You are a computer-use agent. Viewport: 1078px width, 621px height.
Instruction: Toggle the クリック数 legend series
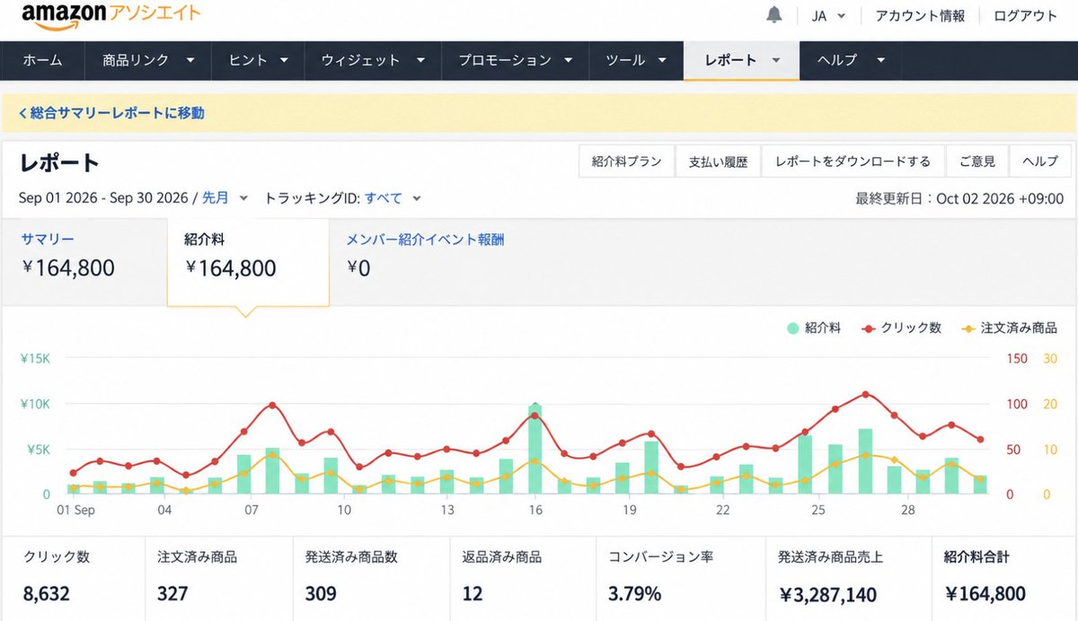(x=901, y=328)
